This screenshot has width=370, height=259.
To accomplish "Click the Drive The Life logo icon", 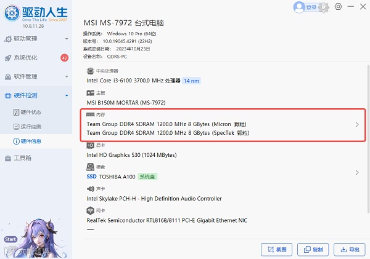I will pos(12,13).
